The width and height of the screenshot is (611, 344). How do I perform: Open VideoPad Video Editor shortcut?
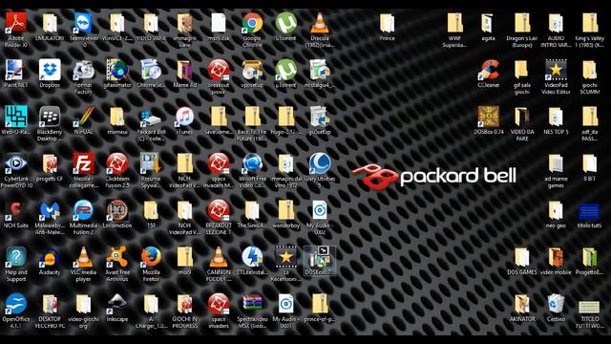coord(556,70)
